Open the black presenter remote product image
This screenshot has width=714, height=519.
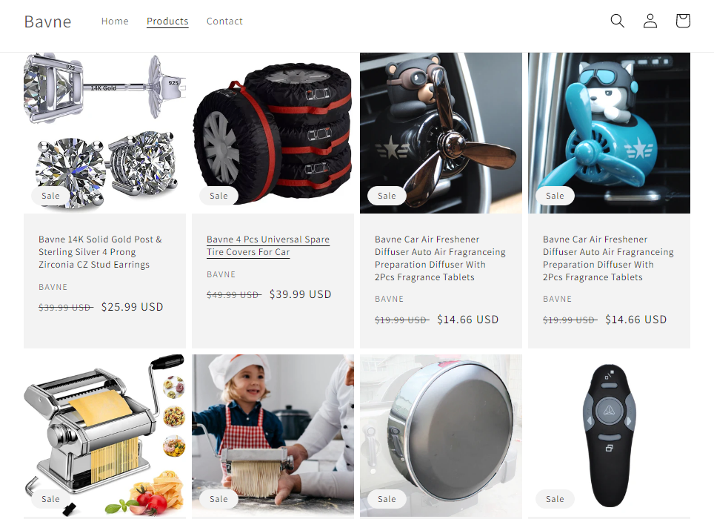[610, 436]
